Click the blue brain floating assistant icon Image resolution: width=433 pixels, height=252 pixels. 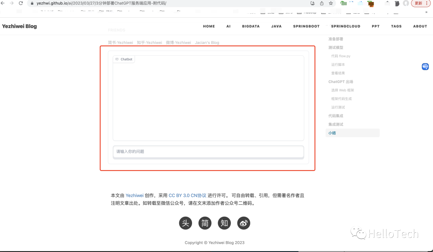coord(425,67)
